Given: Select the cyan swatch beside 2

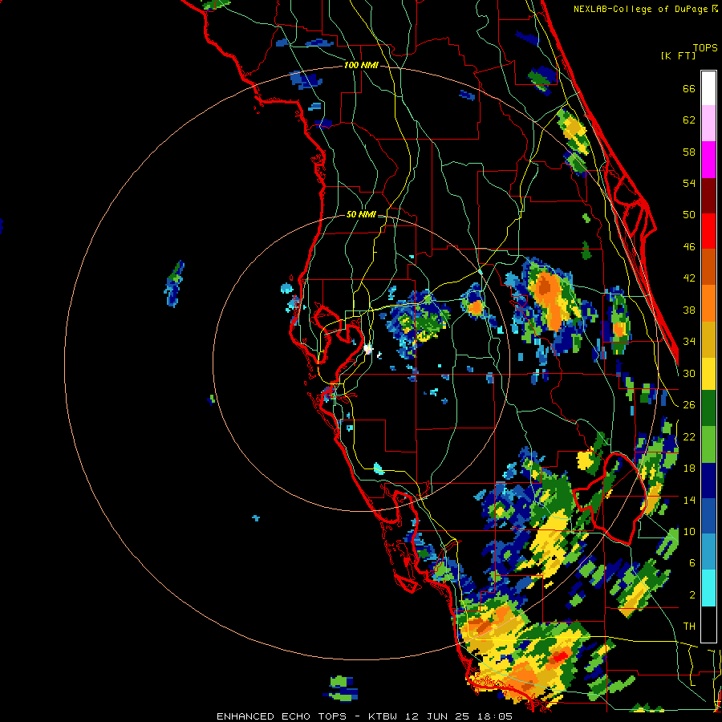Looking at the screenshot, I should [x=708, y=588].
